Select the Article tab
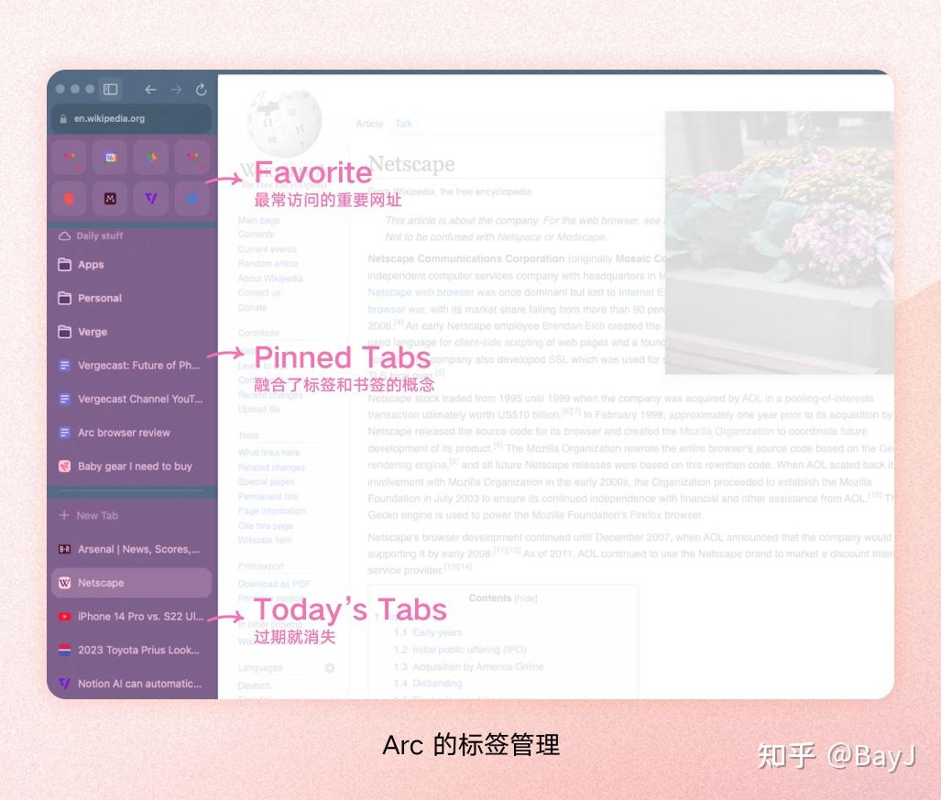Image resolution: width=941 pixels, height=800 pixels. click(368, 124)
